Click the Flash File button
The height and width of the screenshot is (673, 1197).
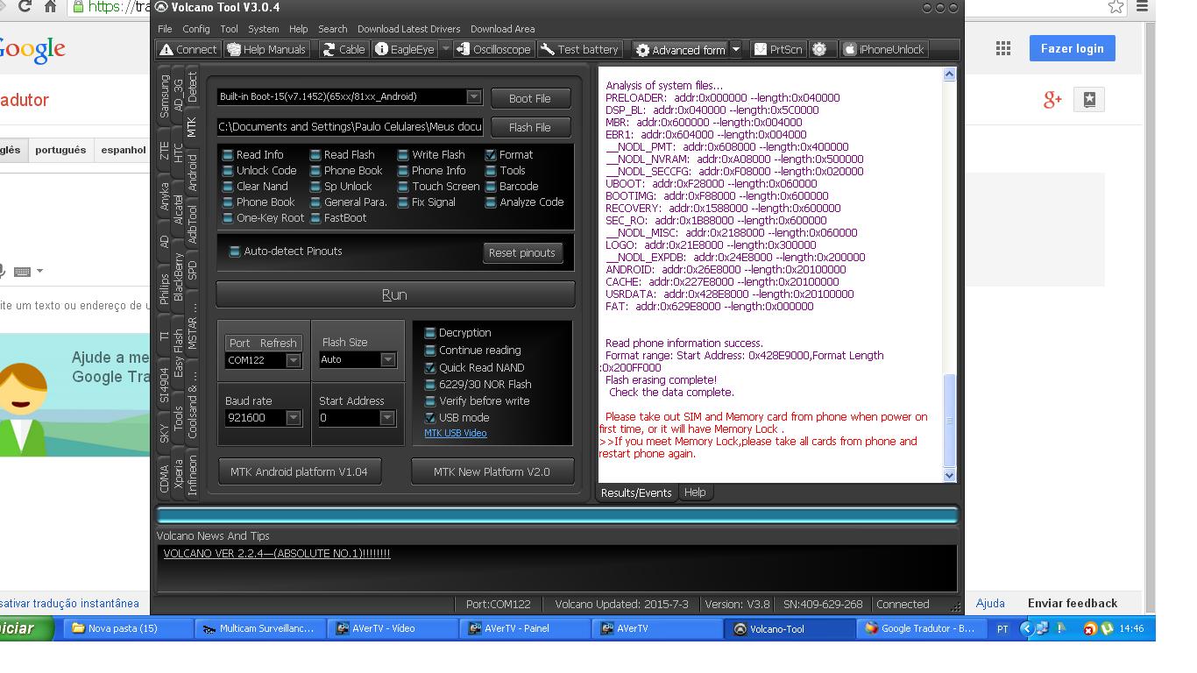tap(530, 127)
